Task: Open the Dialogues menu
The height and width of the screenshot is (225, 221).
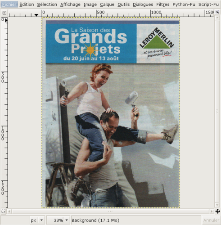Action: point(143,4)
